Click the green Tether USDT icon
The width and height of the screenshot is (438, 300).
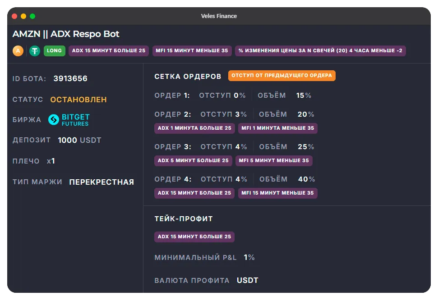[x=35, y=51]
